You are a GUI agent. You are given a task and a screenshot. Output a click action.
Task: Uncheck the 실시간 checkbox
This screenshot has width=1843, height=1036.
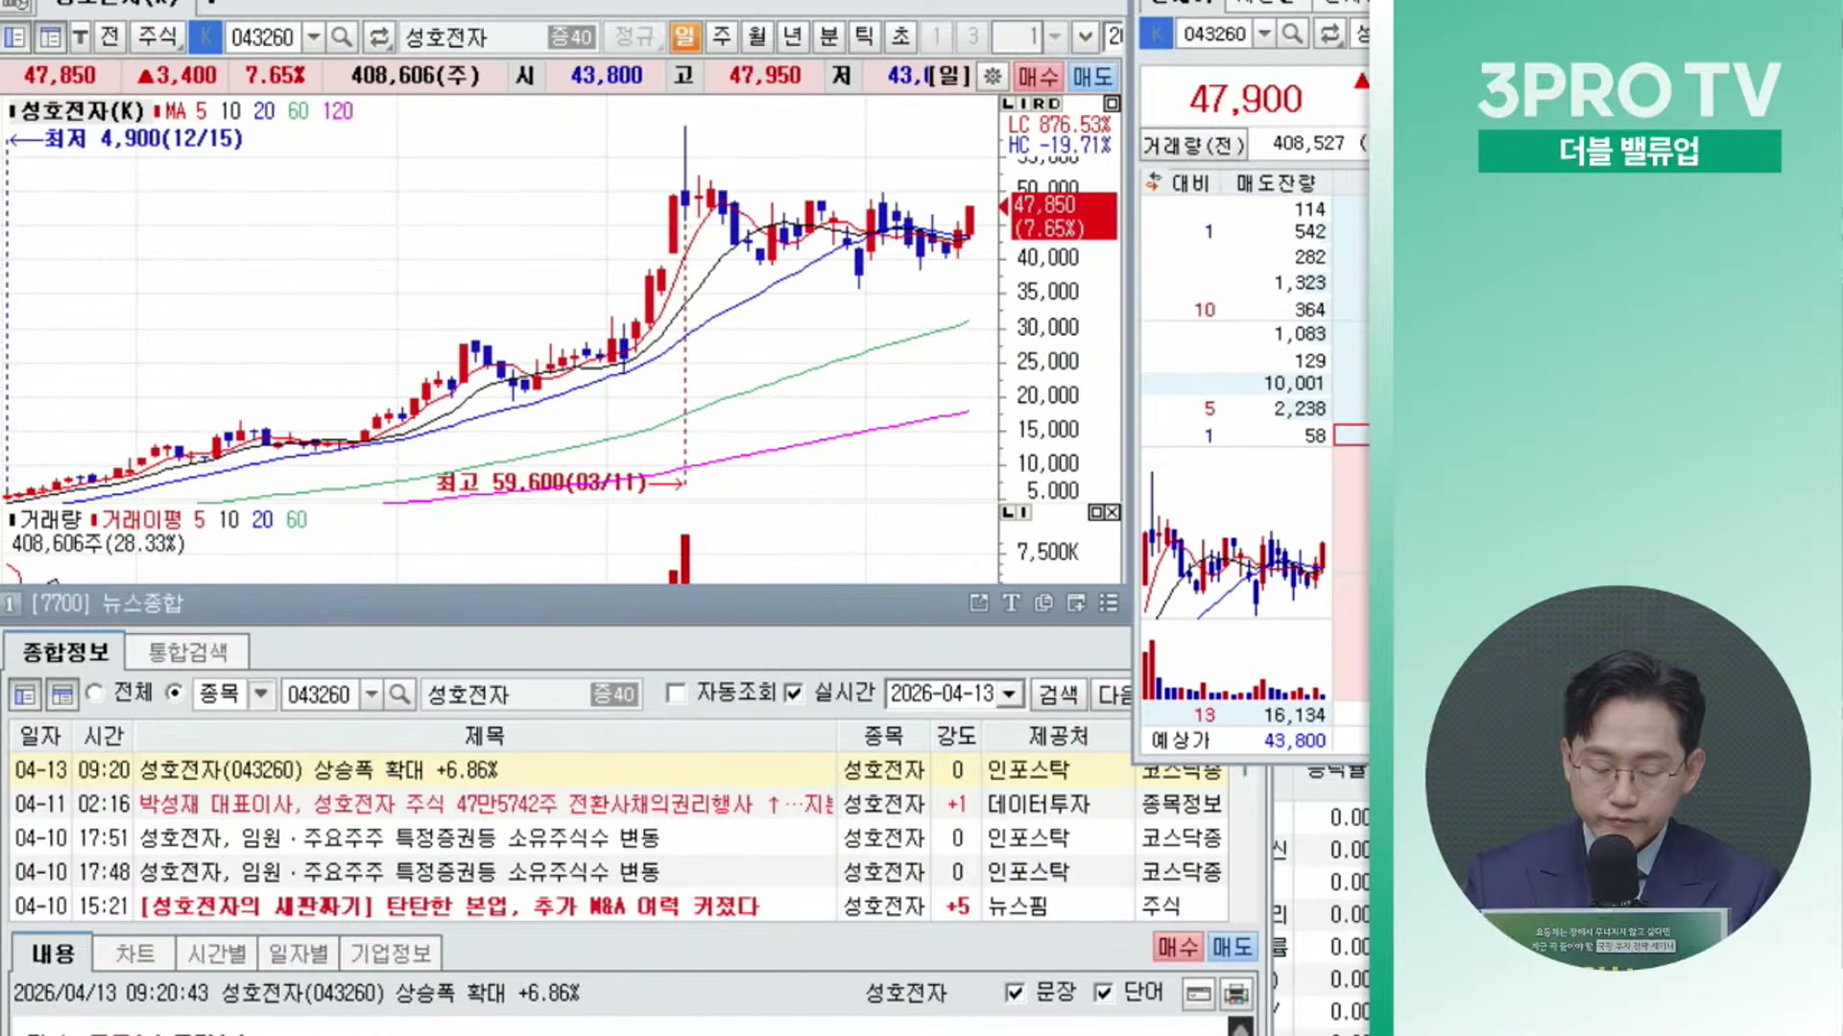click(x=794, y=694)
